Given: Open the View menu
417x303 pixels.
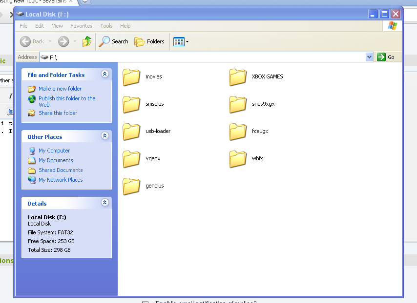Looking at the screenshot, I should pos(57,26).
